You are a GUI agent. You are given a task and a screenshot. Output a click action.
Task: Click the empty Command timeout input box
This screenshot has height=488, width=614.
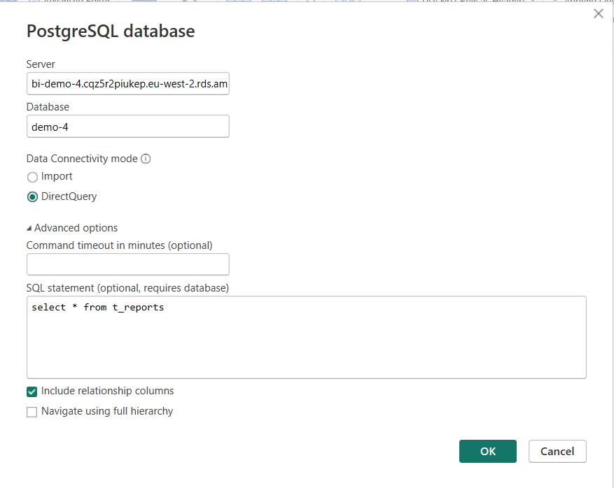[x=127, y=264]
